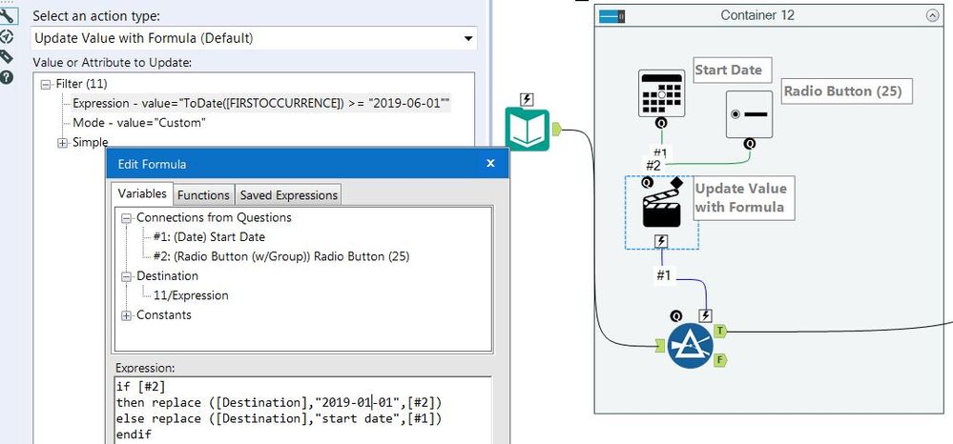Expand the Constants node in Variables

coord(126,315)
